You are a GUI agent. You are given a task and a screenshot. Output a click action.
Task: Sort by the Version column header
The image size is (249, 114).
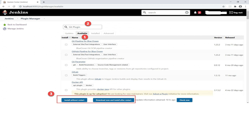click(x=218, y=38)
